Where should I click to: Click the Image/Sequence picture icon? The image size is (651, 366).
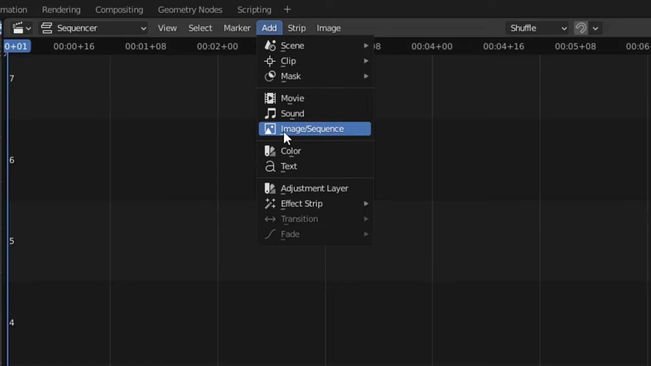click(x=270, y=129)
